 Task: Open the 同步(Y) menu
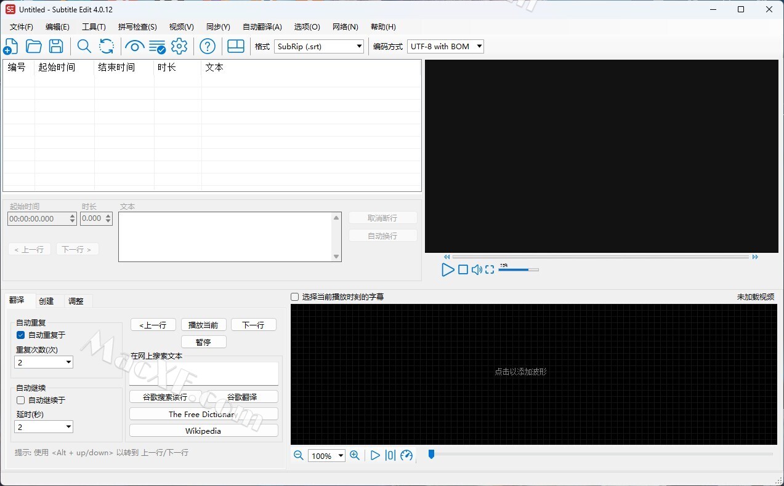click(218, 27)
